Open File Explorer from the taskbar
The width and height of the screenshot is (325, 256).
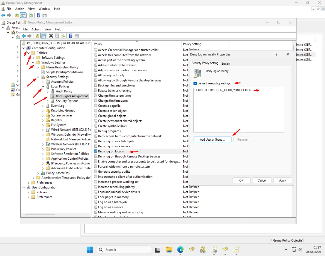(x=169, y=250)
